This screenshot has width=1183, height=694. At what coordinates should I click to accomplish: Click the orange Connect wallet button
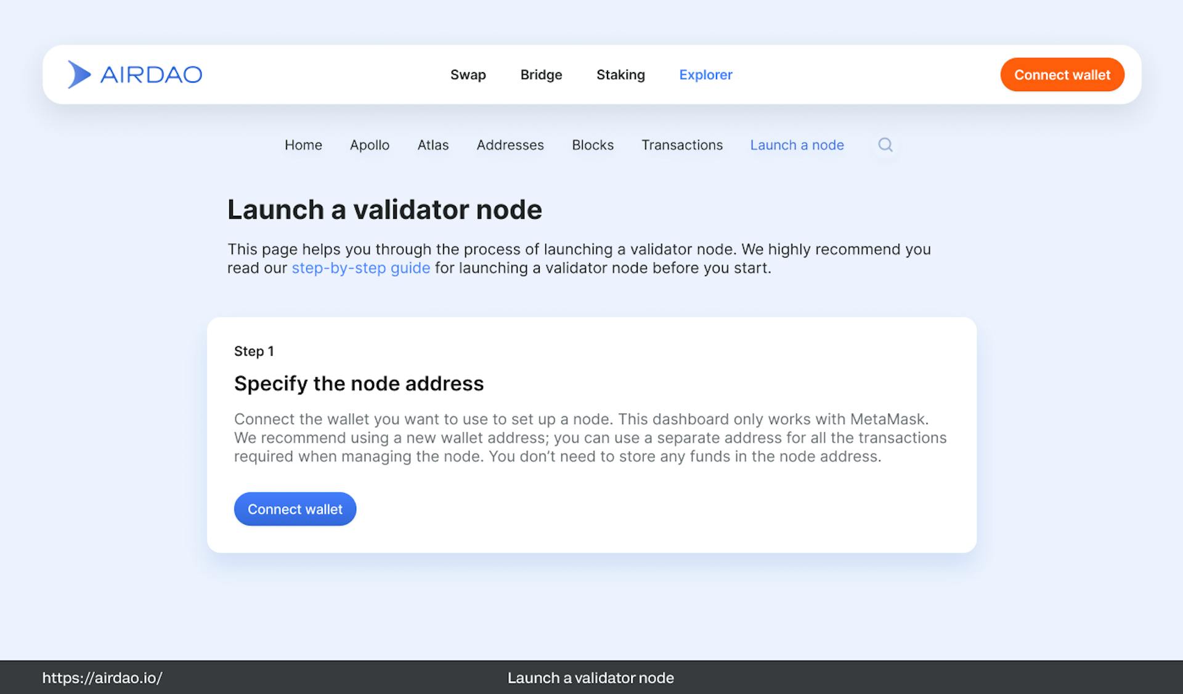[x=1062, y=74]
